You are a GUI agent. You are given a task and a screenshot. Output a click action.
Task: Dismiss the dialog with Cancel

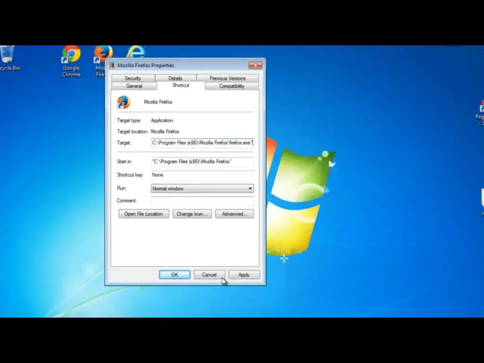[209, 275]
